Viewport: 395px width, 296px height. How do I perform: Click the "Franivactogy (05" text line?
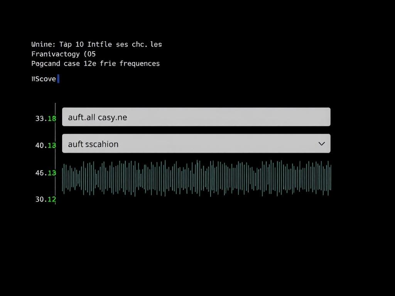[63, 54]
